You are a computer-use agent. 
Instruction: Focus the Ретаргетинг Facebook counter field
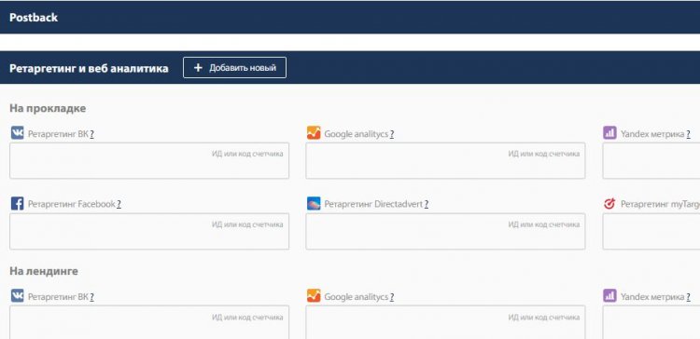[x=149, y=231]
